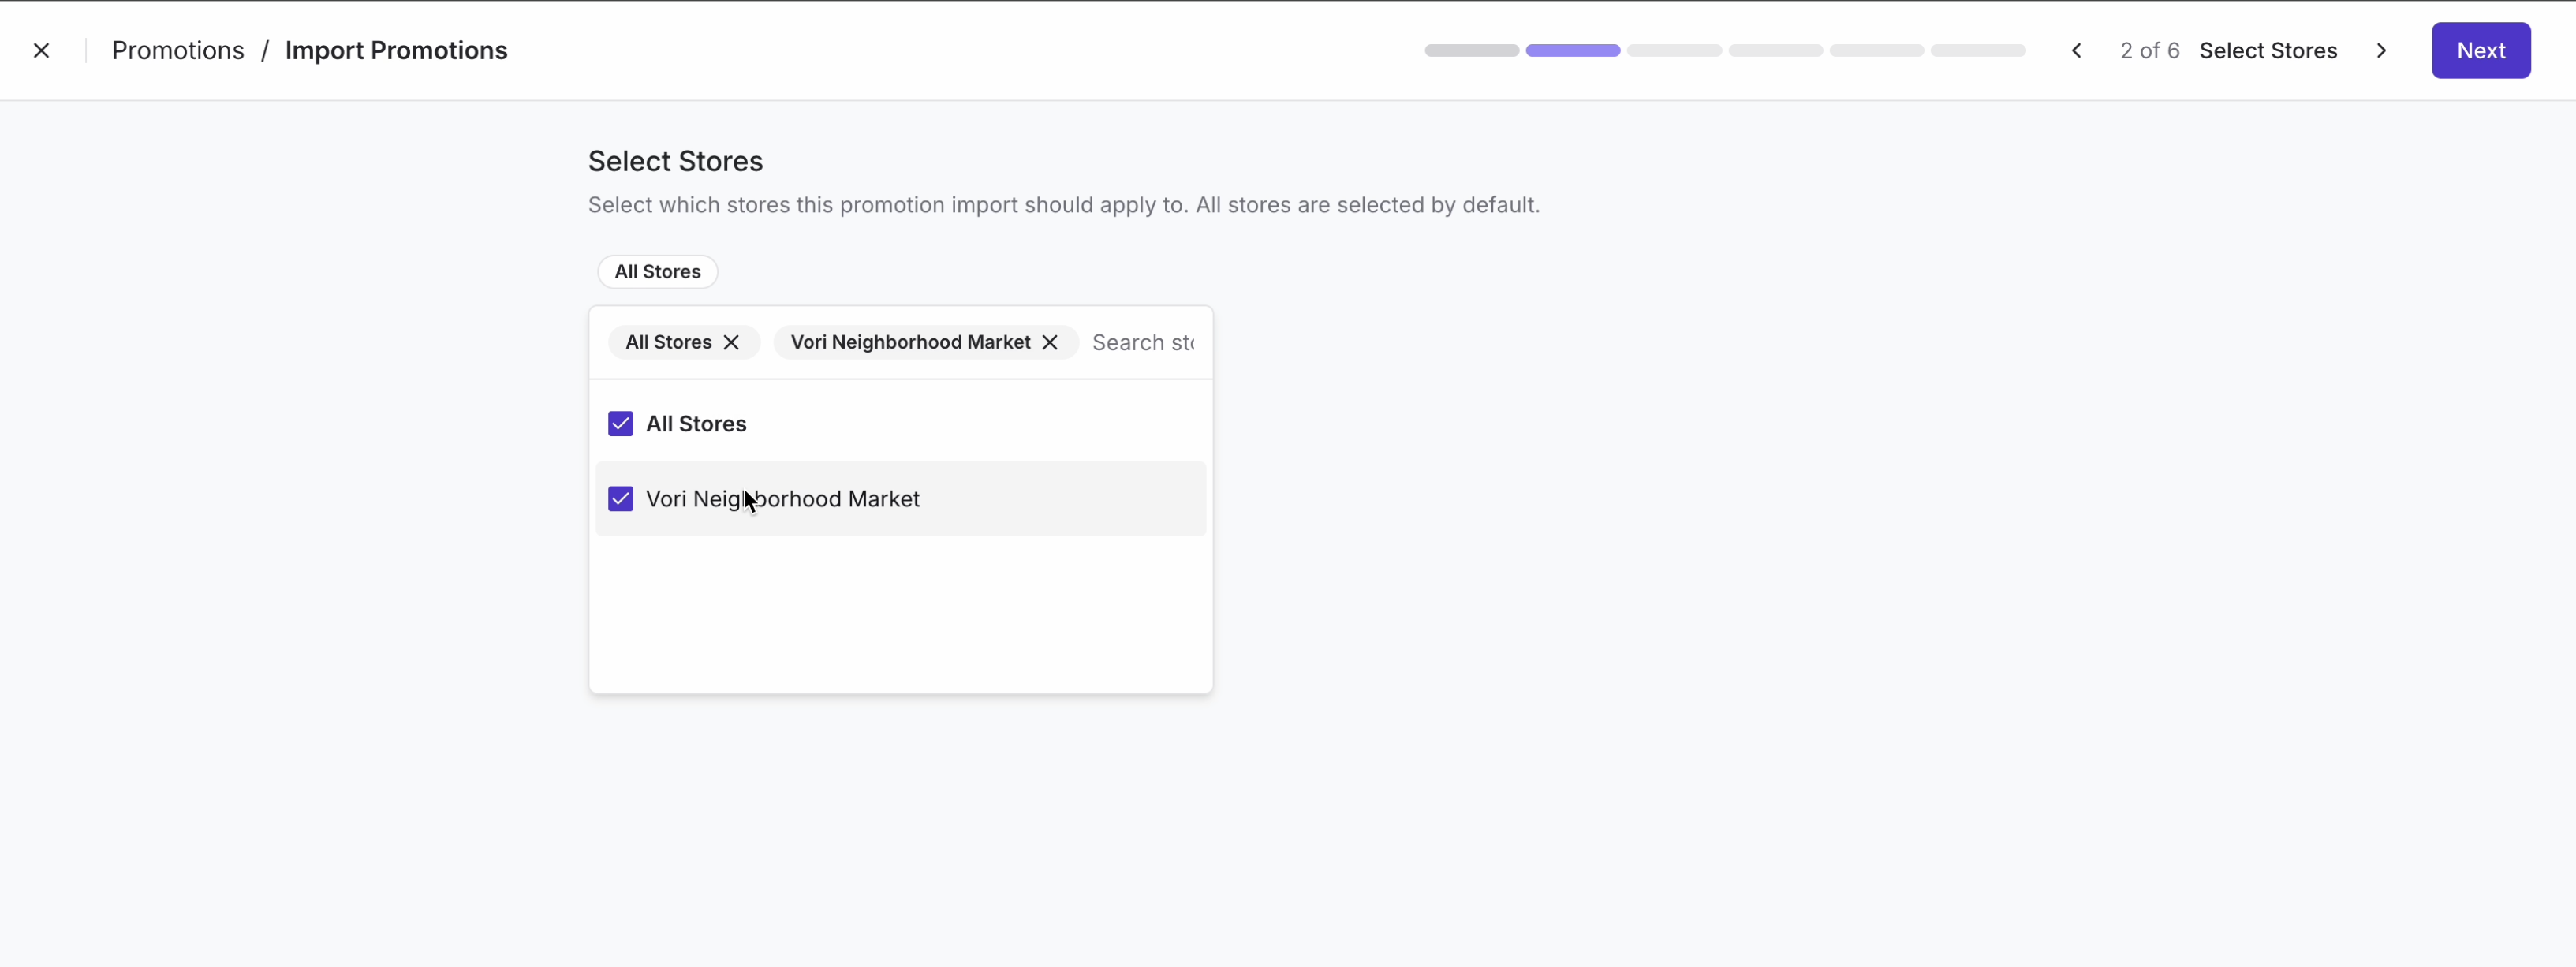Select the Vori Neighborhood Market row label
This screenshot has width=2576, height=967.
click(x=782, y=499)
